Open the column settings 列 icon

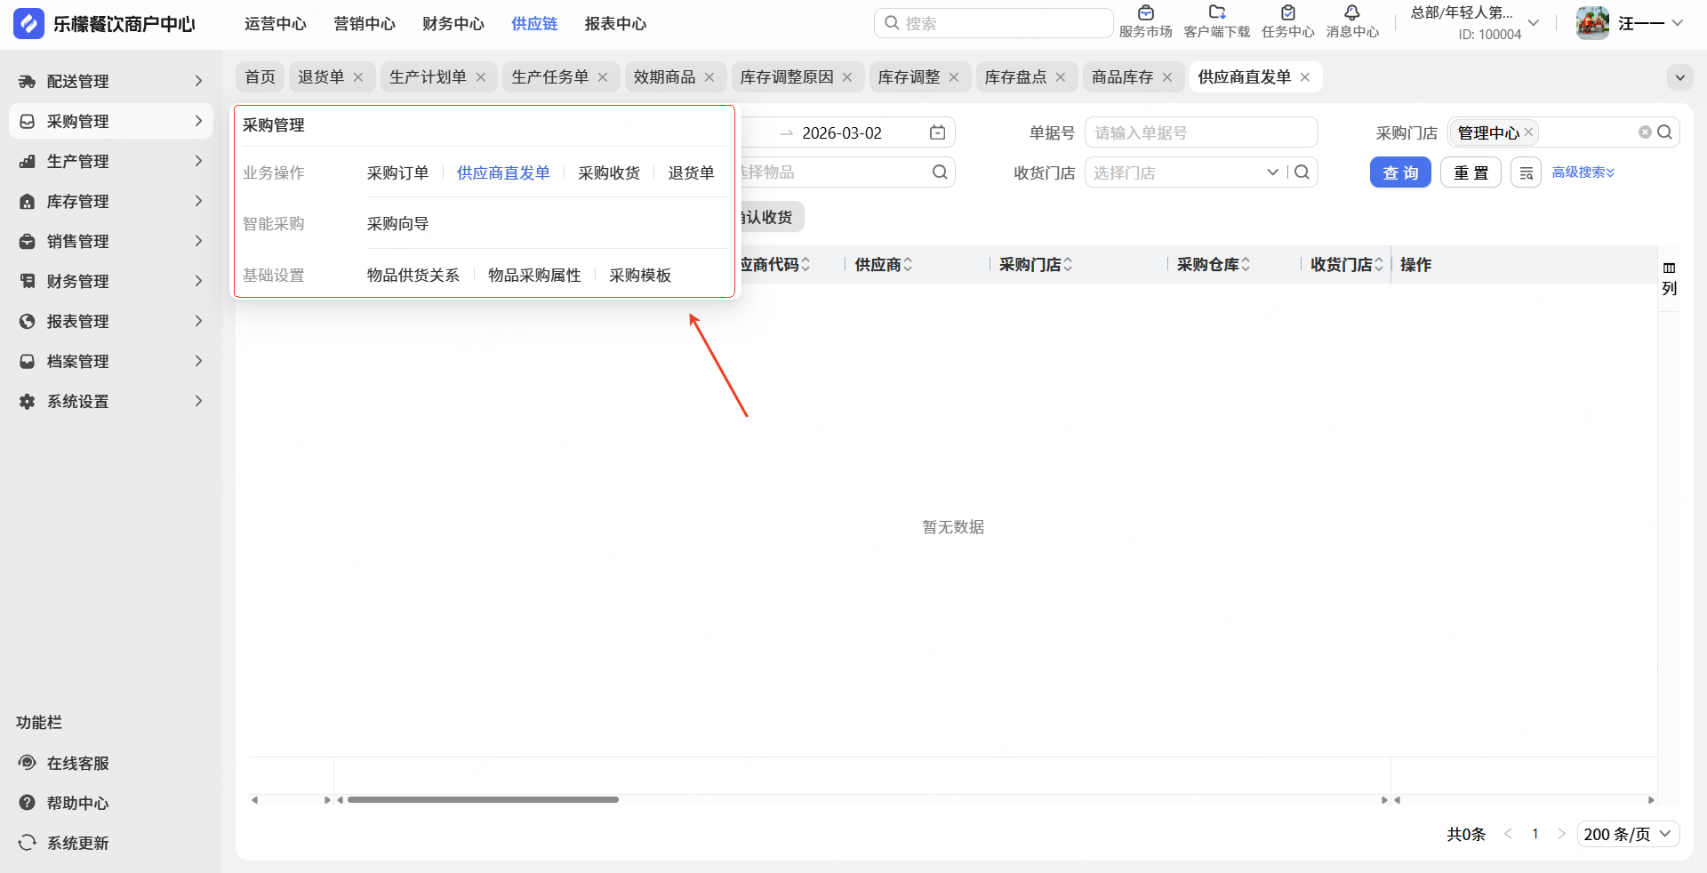1669,277
